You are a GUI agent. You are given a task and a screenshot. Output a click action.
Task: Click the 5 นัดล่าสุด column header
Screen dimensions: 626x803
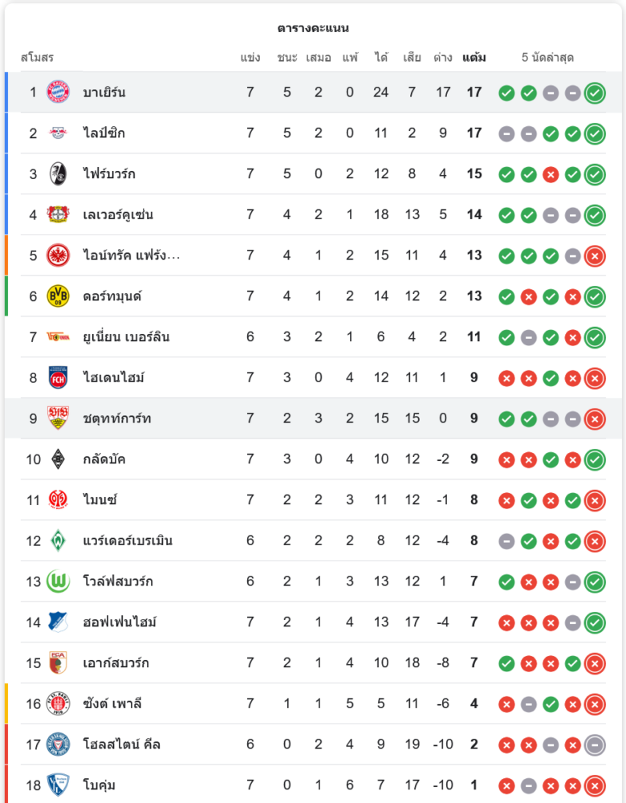point(547,58)
